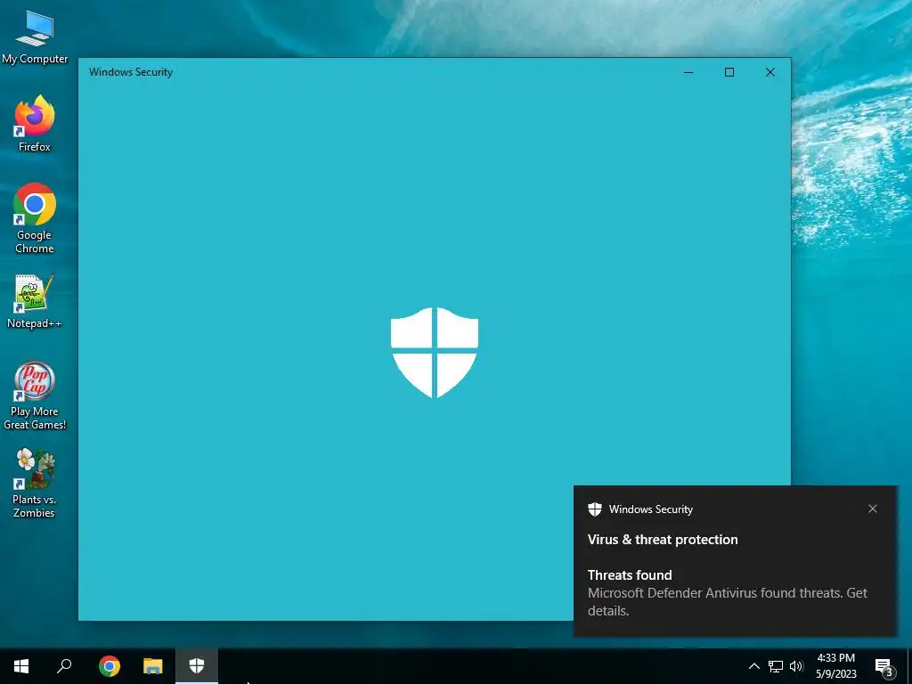Click the Virus & threat protection heading
Viewport: 912px width, 684px height.
coord(663,540)
